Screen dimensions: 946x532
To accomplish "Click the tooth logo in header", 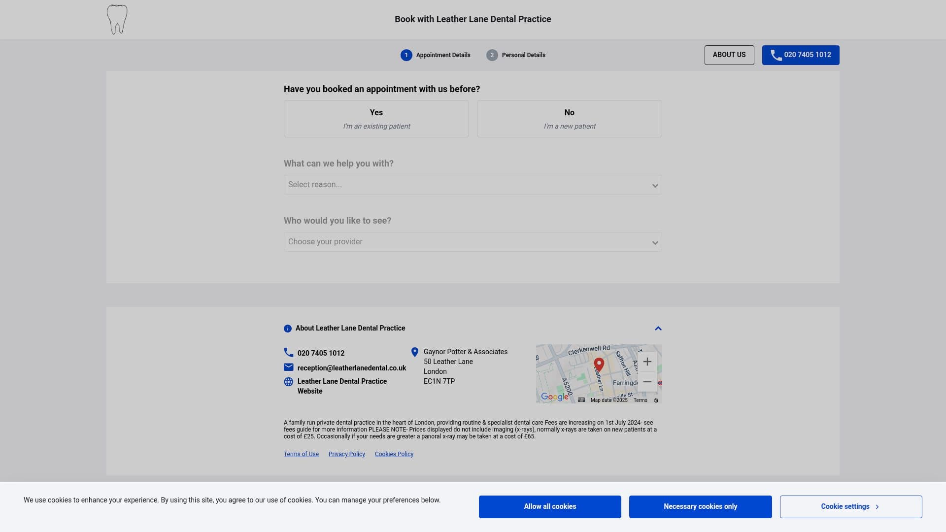I will [x=117, y=20].
